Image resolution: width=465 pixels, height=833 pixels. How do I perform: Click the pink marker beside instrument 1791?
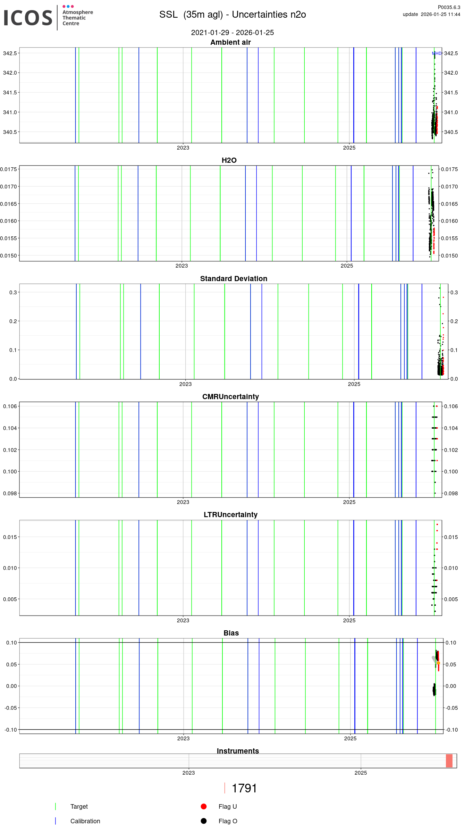[225, 788]
